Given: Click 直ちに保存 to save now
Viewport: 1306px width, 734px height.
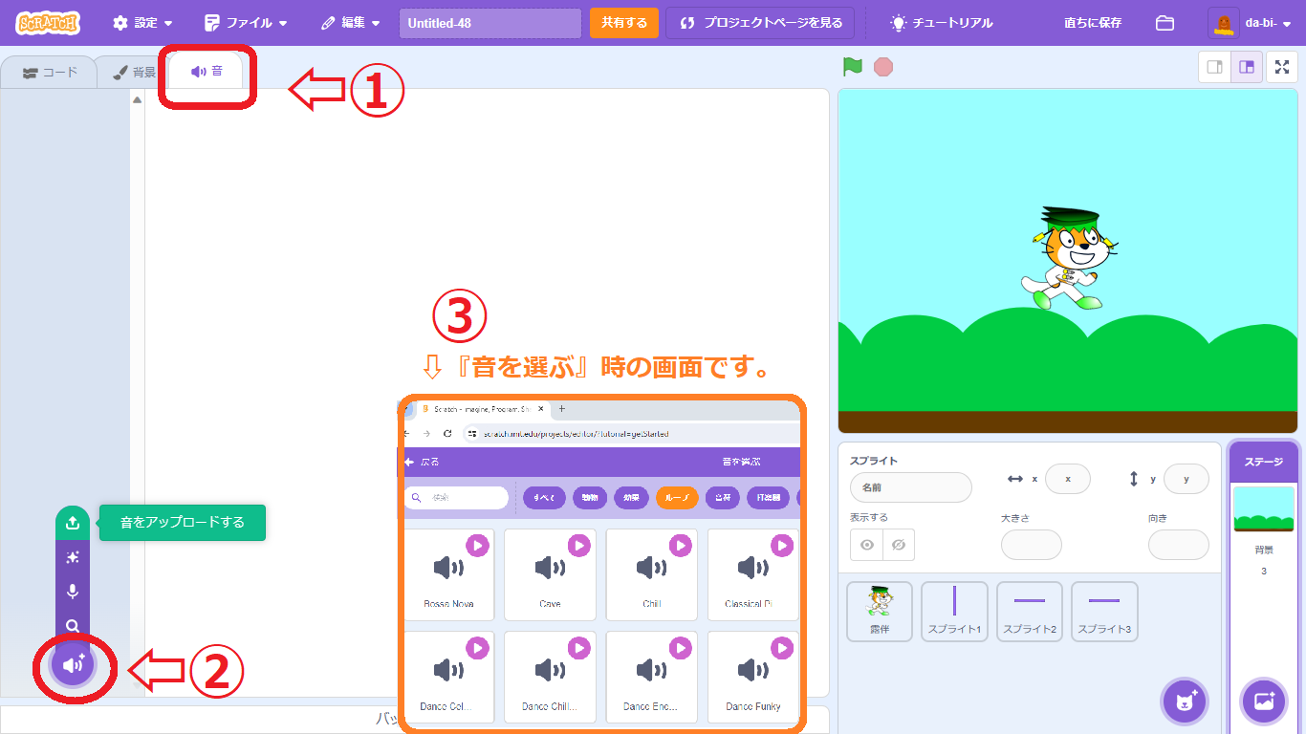Looking at the screenshot, I should (1093, 23).
